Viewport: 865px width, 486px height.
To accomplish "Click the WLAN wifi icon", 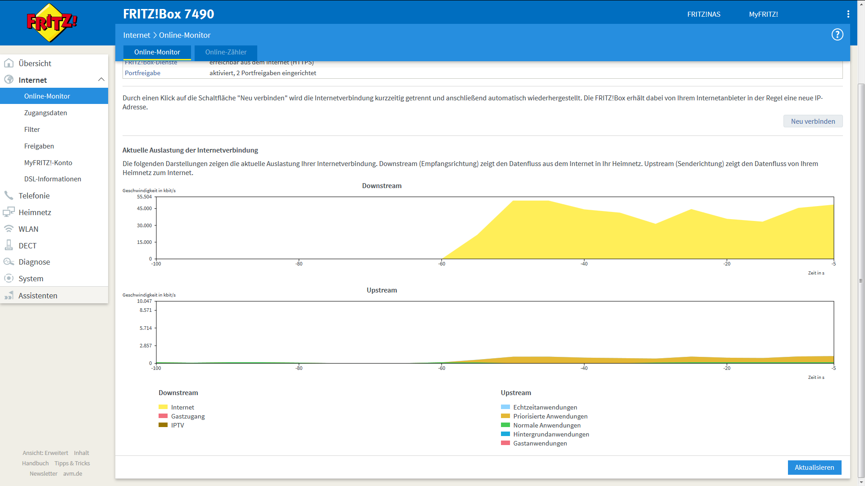I will [9, 229].
